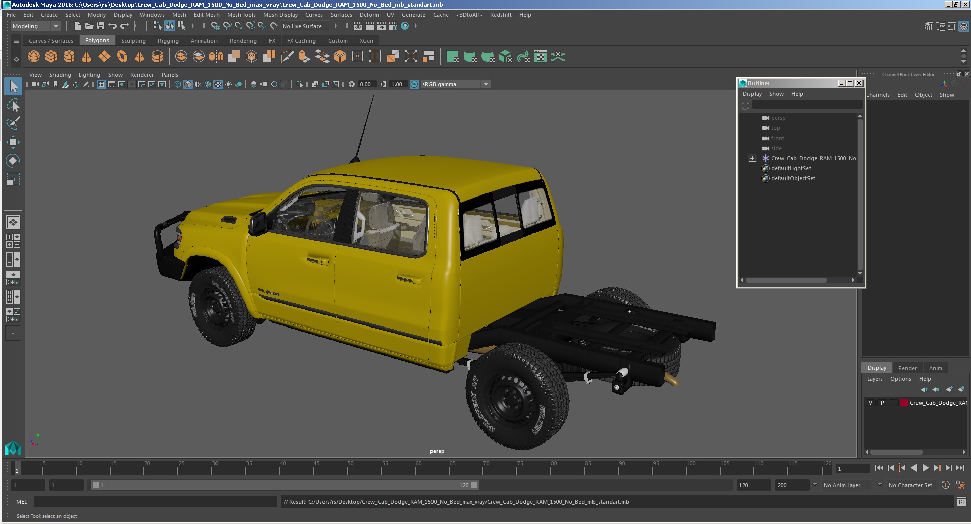
Task: Open the viewport Shading menu
Action: coord(60,75)
